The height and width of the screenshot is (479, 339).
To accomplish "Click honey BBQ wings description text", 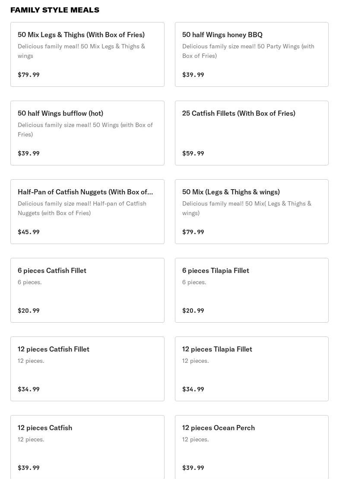I will [248, 51].
